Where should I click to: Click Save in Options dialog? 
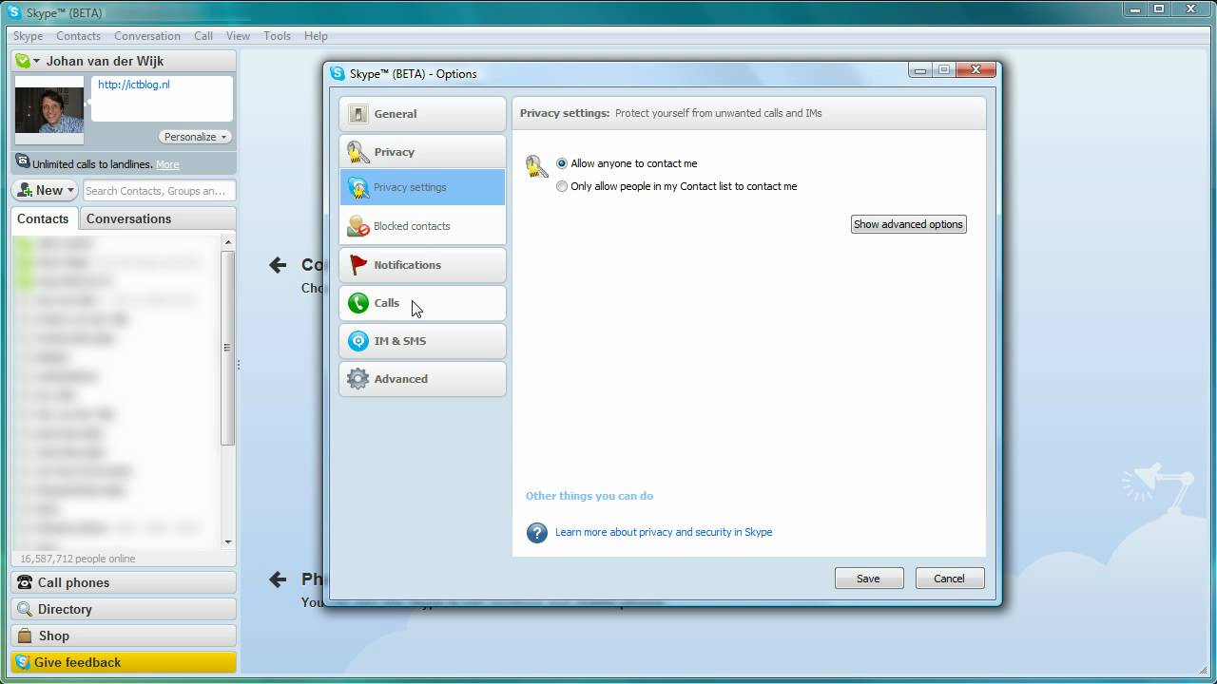(868, 579)
